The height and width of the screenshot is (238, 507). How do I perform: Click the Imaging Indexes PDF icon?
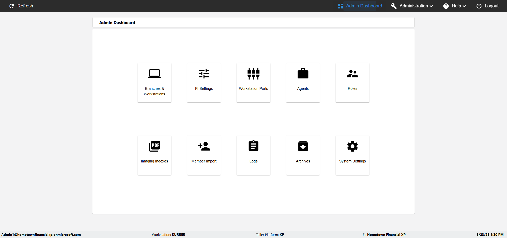click(x=154, y=146)
